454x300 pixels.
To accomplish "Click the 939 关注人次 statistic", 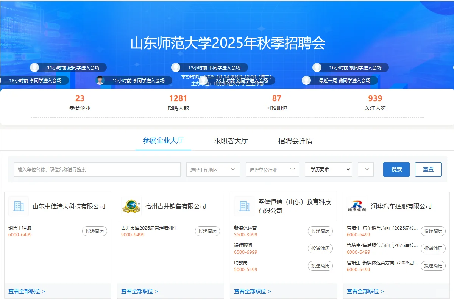I will click(x=375, y=103).
